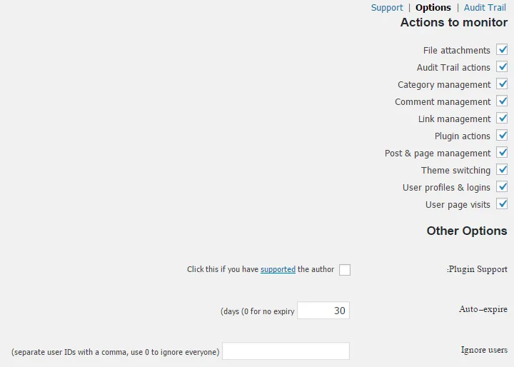Screen dimensions: 514x367
Task: Click the 'separate user IDs with a comma' hint
Action: (116, 352)
